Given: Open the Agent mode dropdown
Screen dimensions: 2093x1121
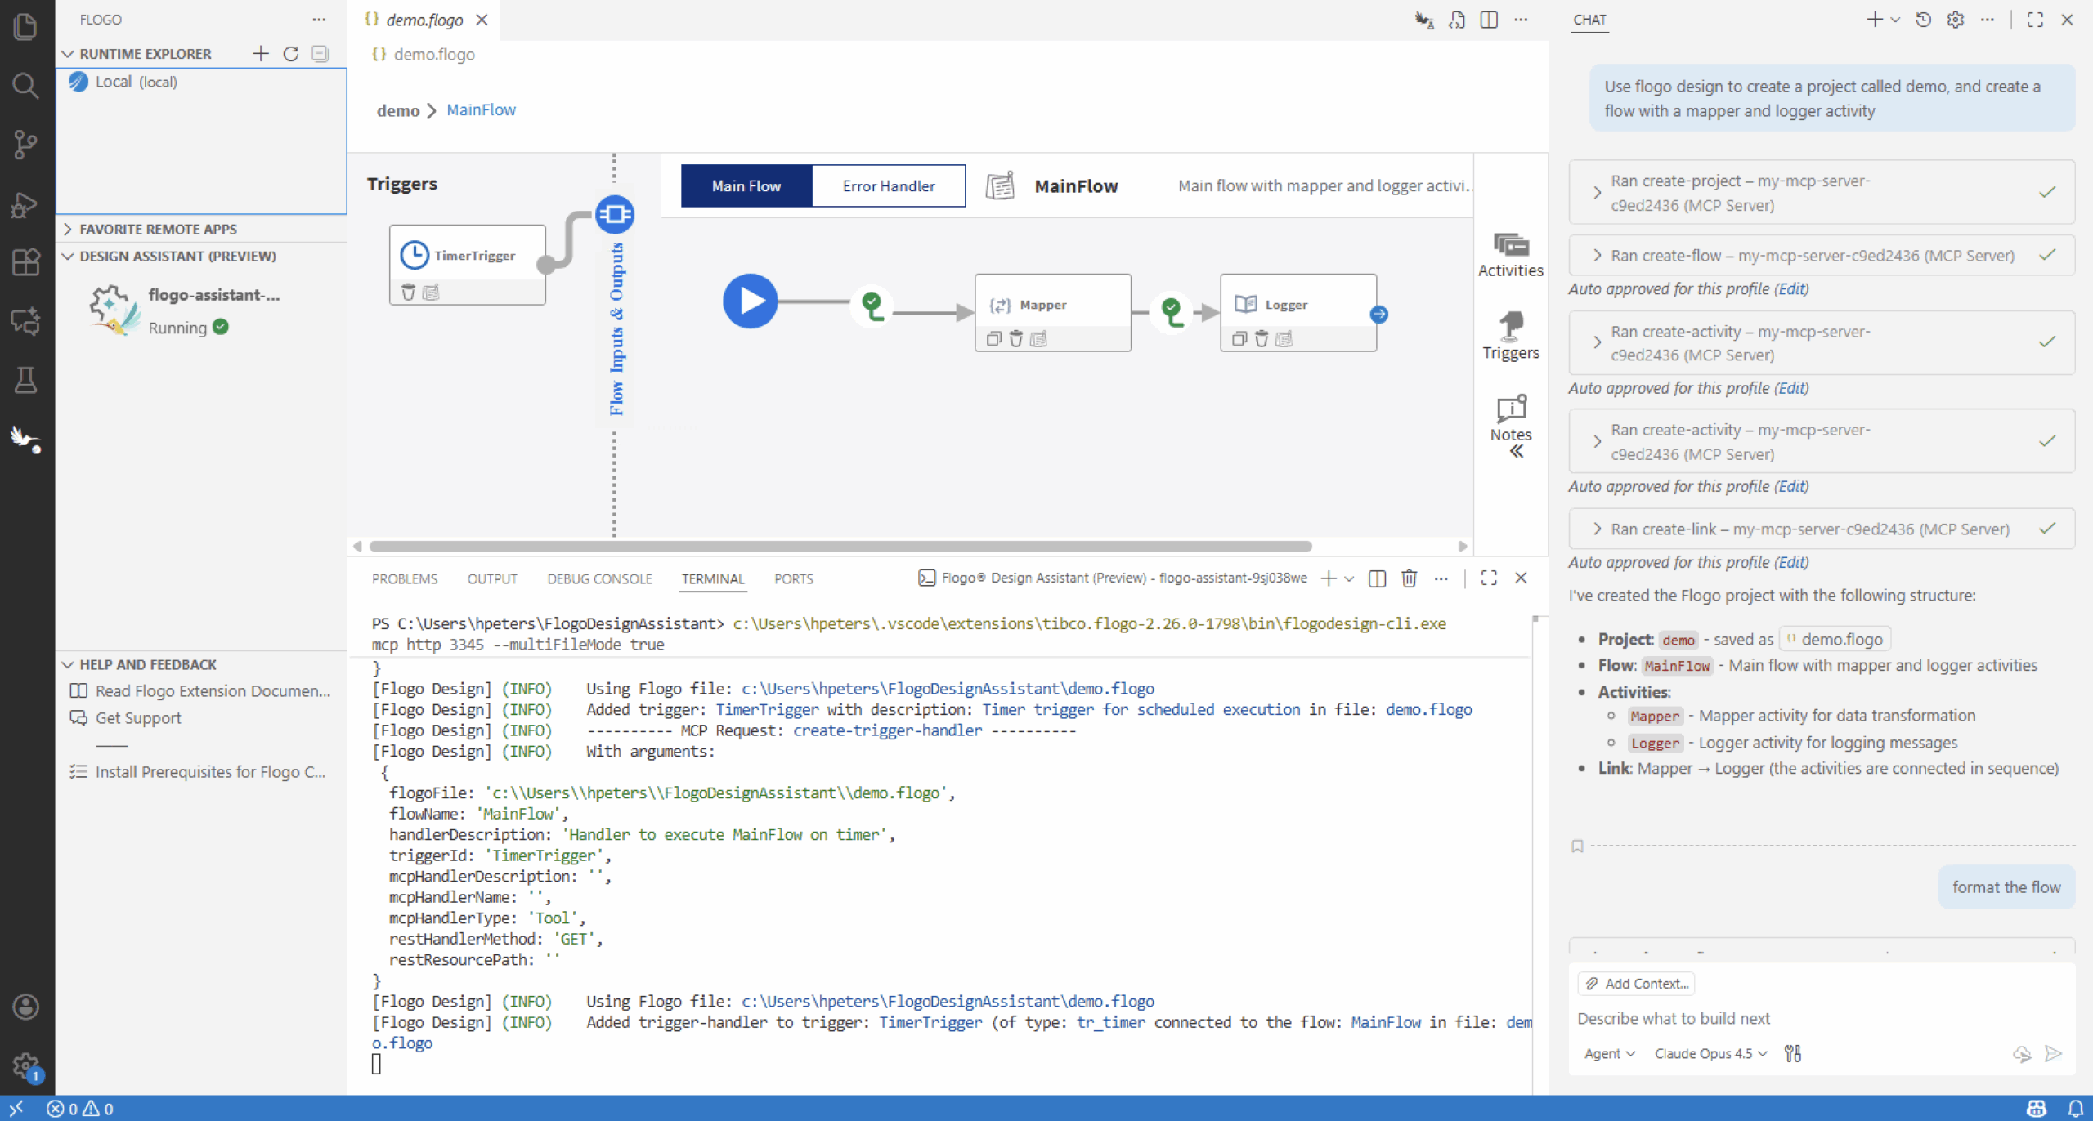Looking at the screenshot, I should [1608, 1053].
